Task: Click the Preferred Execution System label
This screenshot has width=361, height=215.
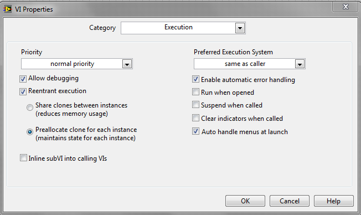Action: (233, 52)
